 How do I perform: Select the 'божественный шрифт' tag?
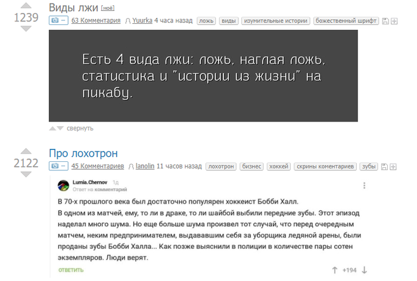(346, 21)
